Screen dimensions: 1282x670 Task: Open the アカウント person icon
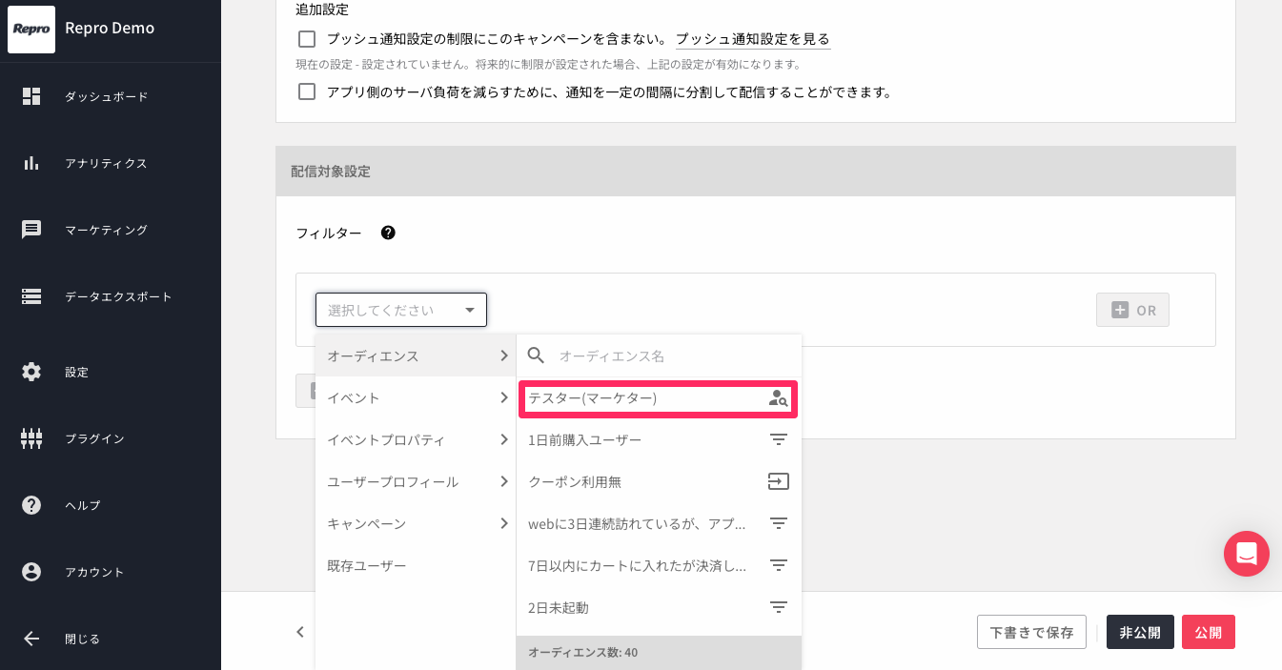(31, 572)
